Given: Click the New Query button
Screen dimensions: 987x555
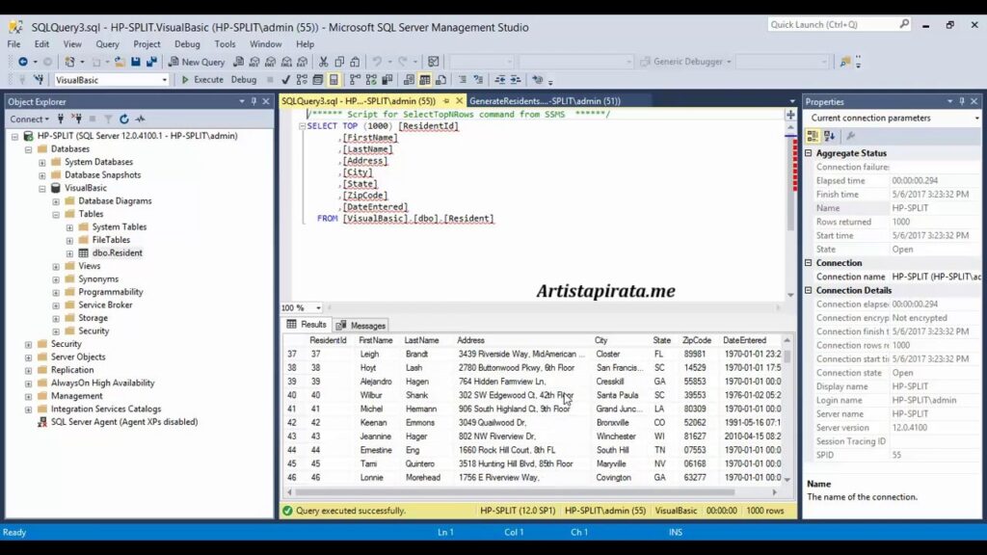Looking at the screenshot, I should pos(197,62).
